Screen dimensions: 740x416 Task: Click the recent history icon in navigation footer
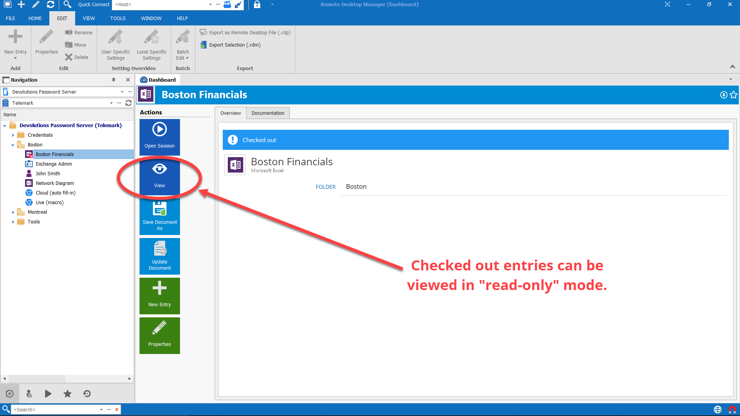tap(87, 394)
